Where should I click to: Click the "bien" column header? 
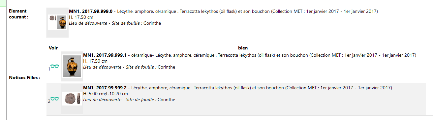click(x=243, y=48)
